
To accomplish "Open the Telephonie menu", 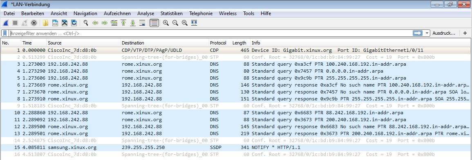I will (x=201, y=13).
